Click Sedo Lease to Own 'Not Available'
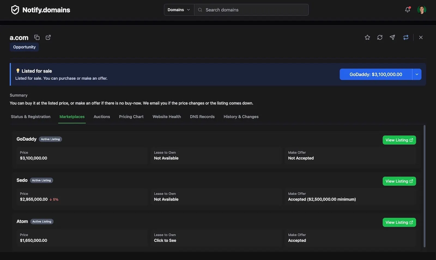The height and width of the screenshot is (260, 436). pos(166,199)
